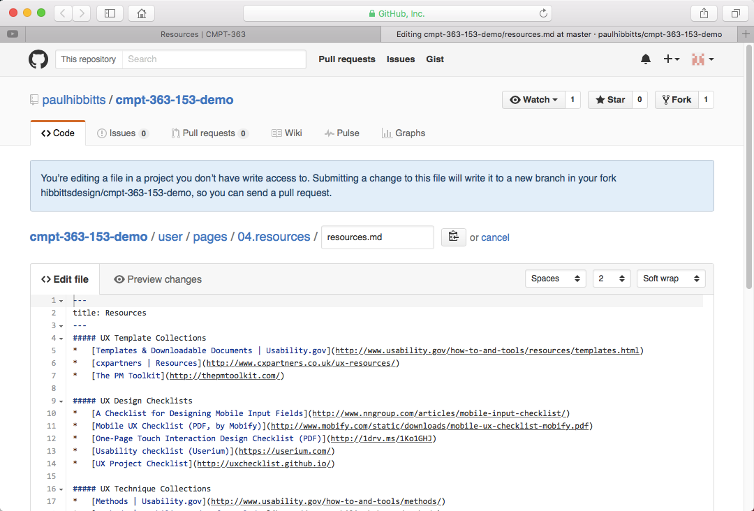
Task: Click 04.resources breadcrumb folder
Action: pyautogui.click(x=274, y=237)
